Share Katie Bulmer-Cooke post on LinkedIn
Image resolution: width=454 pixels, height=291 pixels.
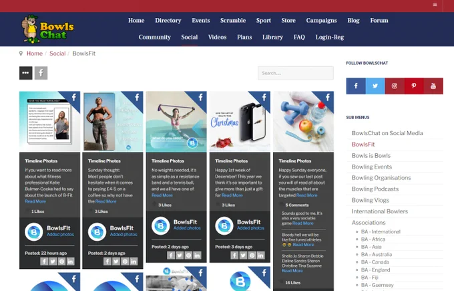(x=70, y=262)
